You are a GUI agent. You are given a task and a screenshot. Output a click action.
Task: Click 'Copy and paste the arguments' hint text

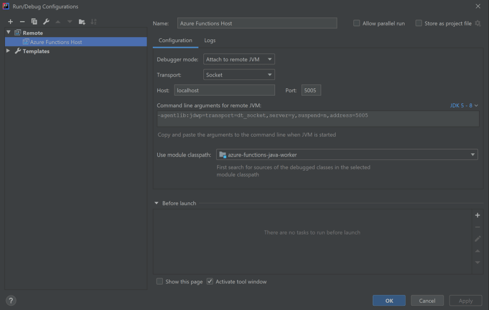tap(247, 135)
